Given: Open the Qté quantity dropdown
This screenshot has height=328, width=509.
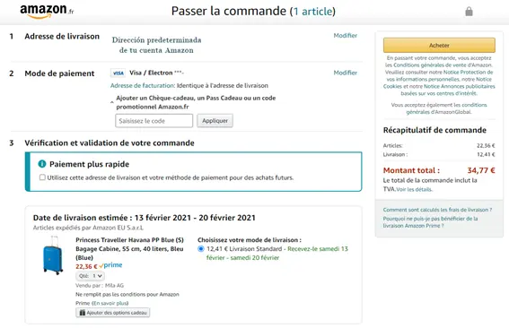Looking at the screenshot, I should [91, 276].
